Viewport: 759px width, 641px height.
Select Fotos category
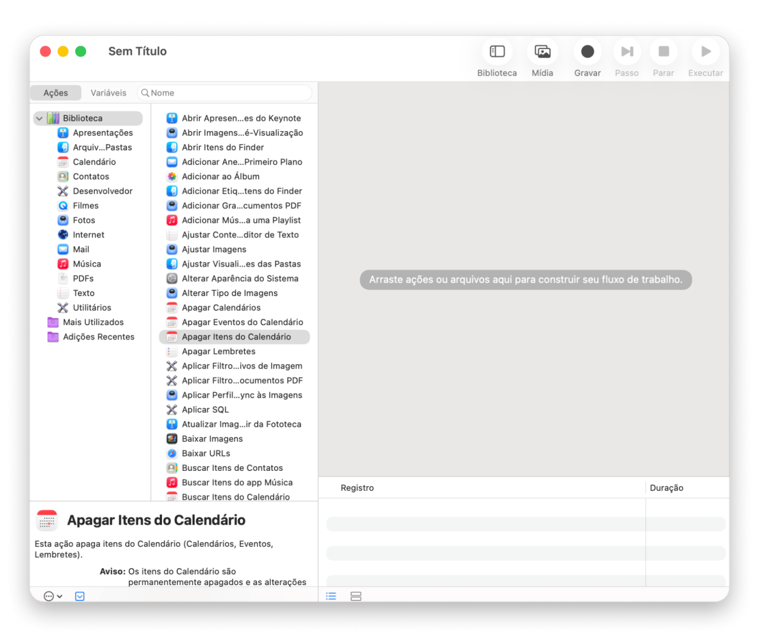click(x=76, y=220)
